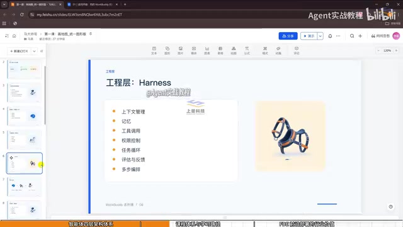Click the bullet text 上下文管理
This screenshot has width=403, height=227.
pyautogui.click(x=133, y=112)
